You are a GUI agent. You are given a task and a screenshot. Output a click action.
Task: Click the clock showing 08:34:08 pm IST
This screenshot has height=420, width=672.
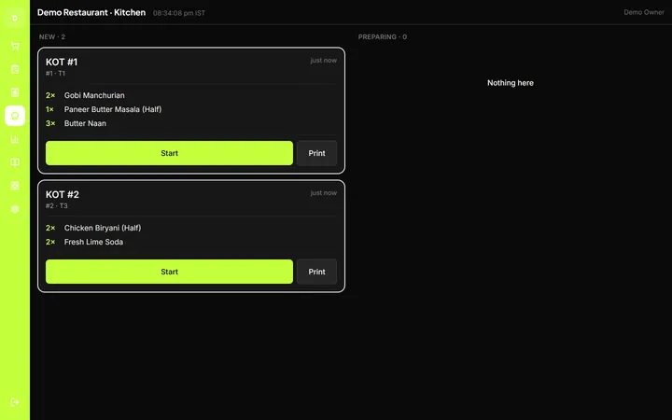179,13
